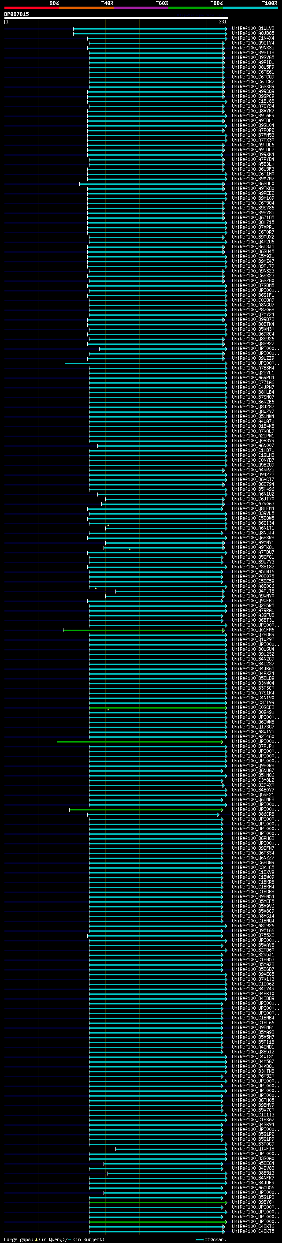Open the UniRef100_C6TE61 entry
Screen dimensions: 282x1243
pos(252,72)
